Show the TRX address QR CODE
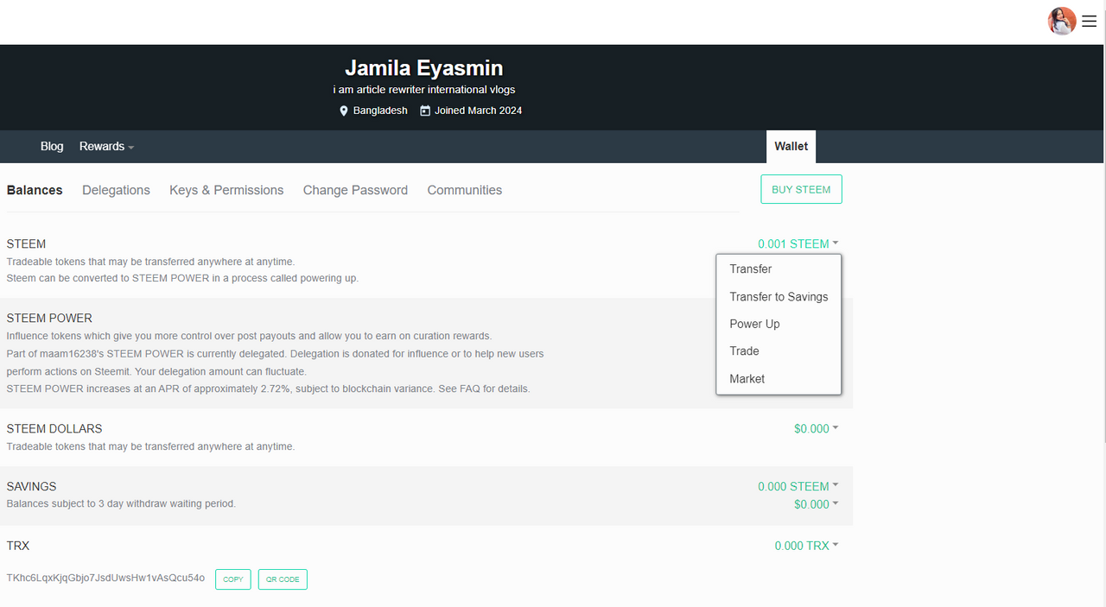 click(283, 579)
